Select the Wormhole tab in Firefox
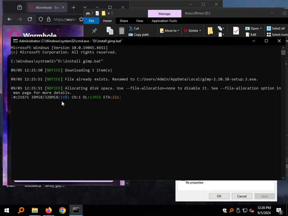This screenshot has width=288, height=216. [x=47, y=7]
